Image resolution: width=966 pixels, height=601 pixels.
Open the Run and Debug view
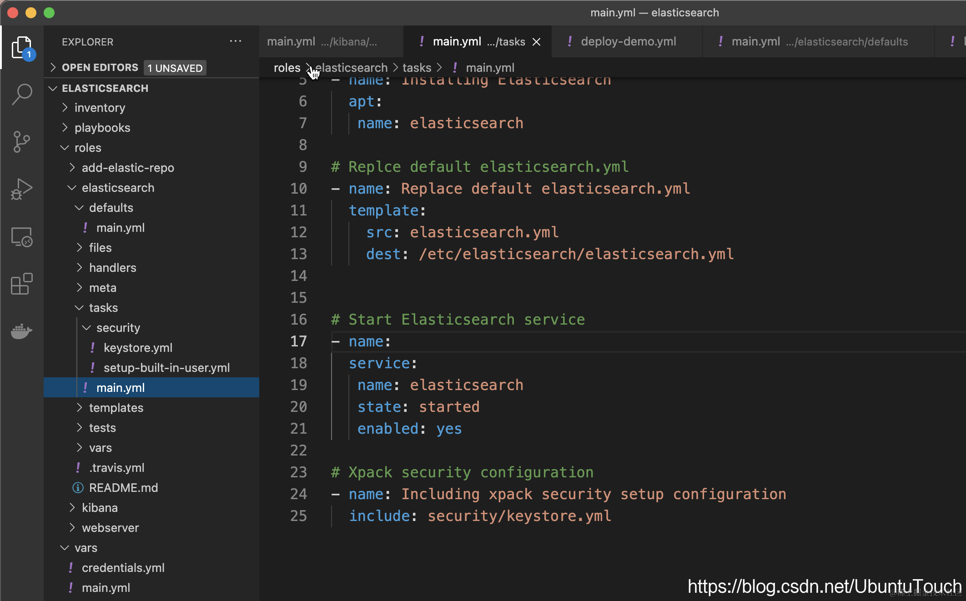click(22, 189)
